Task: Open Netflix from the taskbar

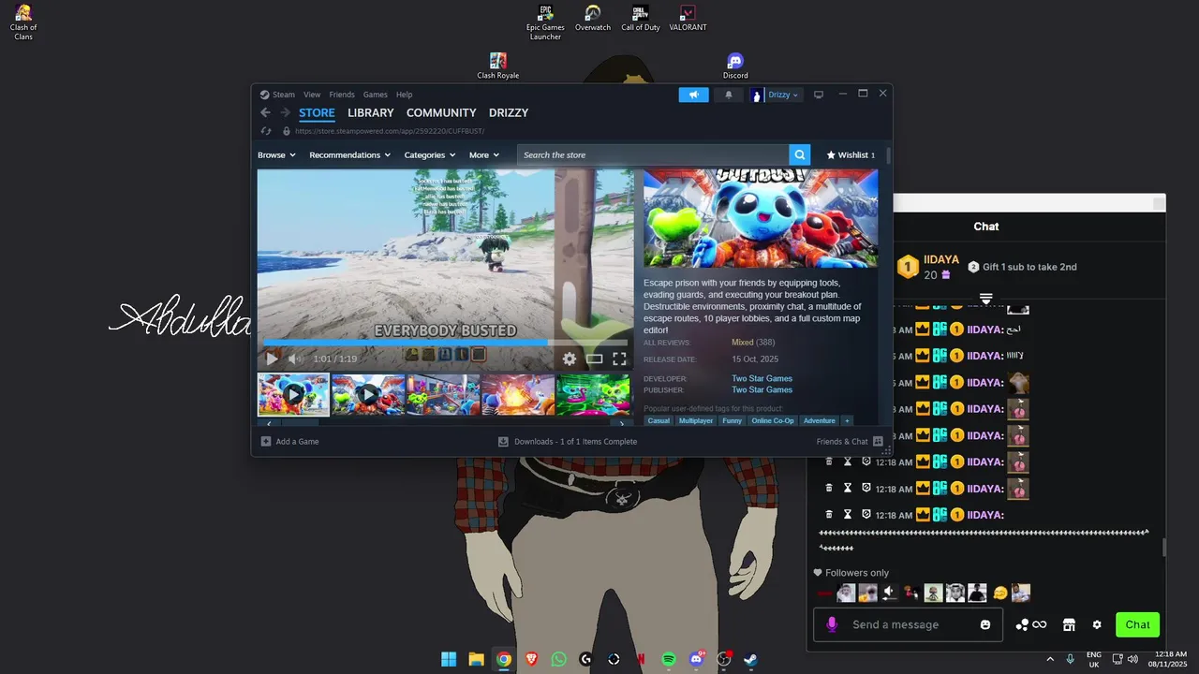Action: tap(642, 659)
